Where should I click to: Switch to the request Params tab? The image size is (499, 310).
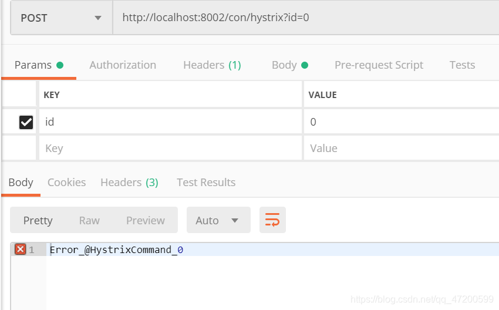tap(39, 65)
